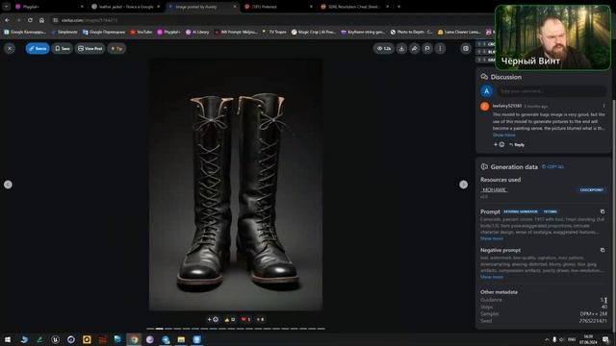Open tab search dropdown arrow
The height and width of the screenshot is (346, 616).
(x=7, y=7)
